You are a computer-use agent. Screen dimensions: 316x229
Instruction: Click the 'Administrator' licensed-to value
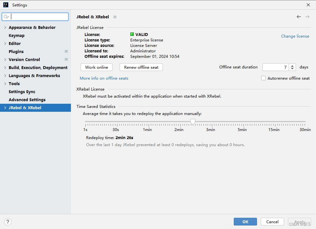click(143, 51)
